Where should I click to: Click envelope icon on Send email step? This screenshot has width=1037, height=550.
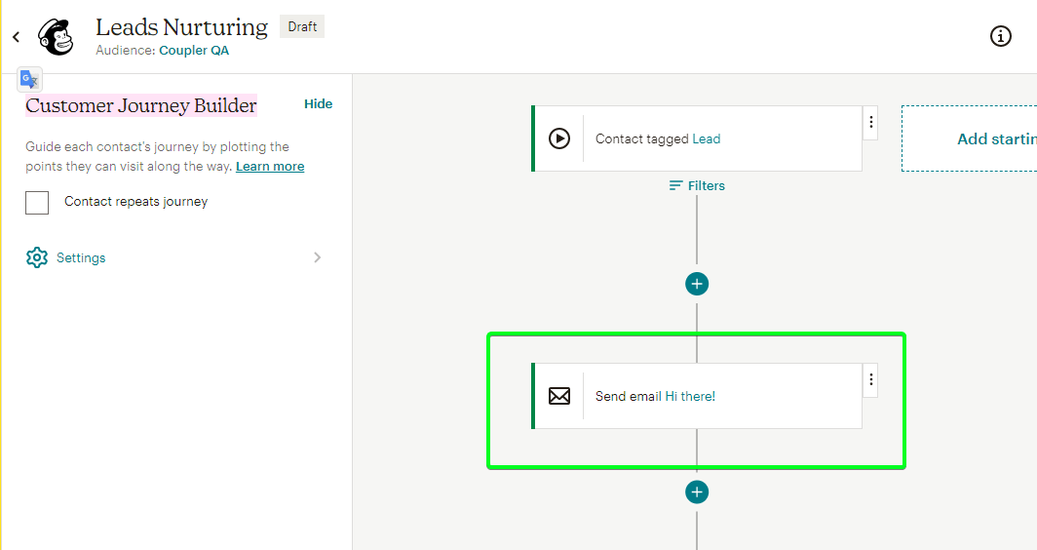[x=558, y=396]
